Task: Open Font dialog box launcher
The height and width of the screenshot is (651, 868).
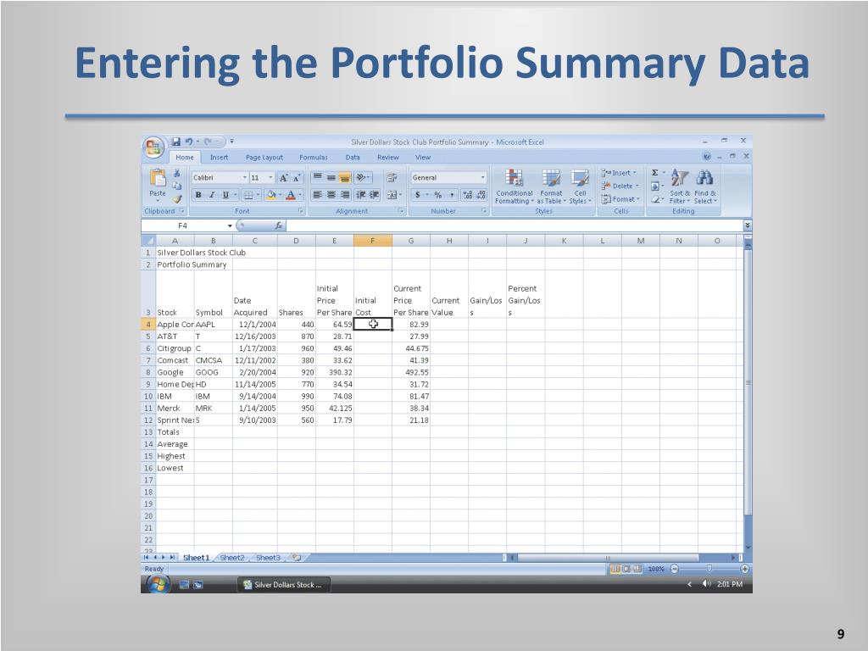Action: tap(301, 211)
